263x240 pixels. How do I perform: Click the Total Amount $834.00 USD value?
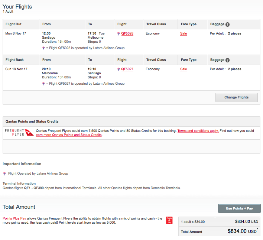click(x=243, y=231)
